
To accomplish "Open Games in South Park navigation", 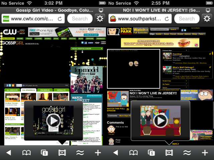I will click(188, 34).
